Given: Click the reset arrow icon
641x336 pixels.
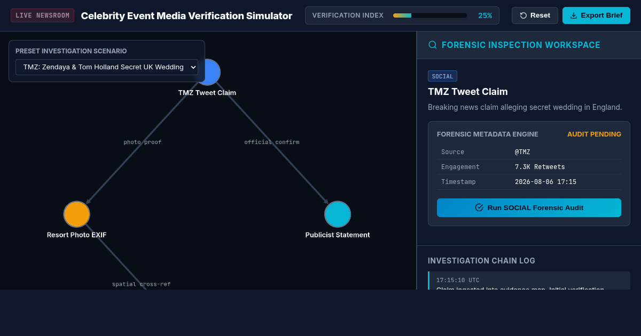Looking at the screenshot, I should (523, 15).
